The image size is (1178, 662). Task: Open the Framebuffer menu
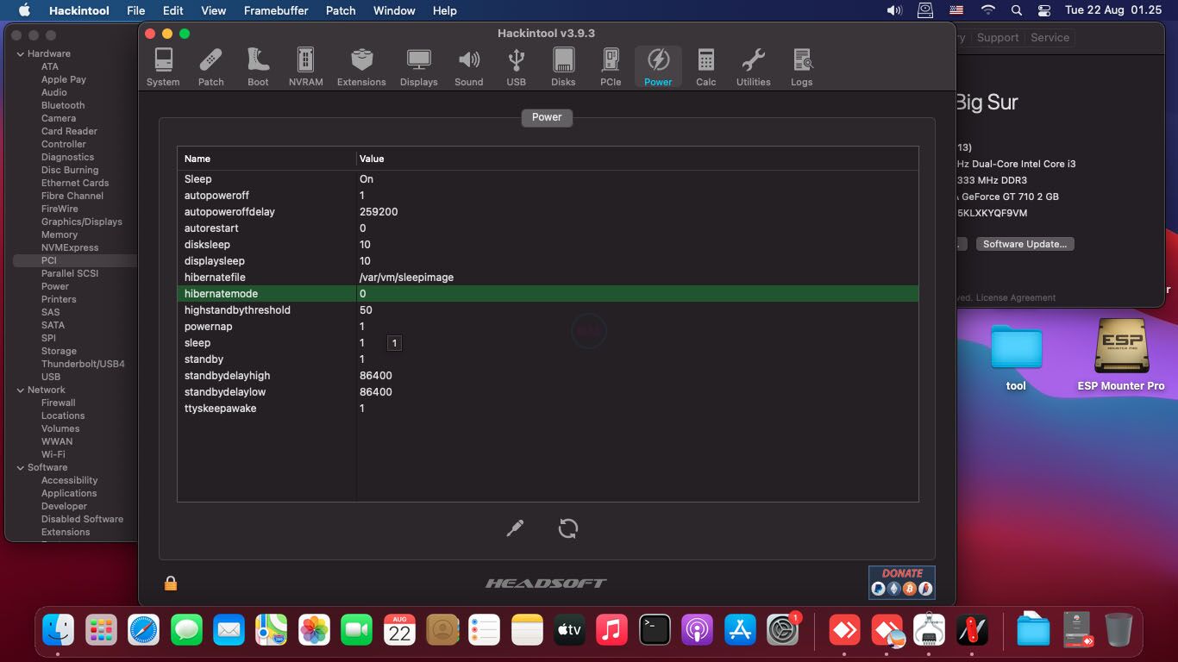pyautogui.click(x=275, y=10)
